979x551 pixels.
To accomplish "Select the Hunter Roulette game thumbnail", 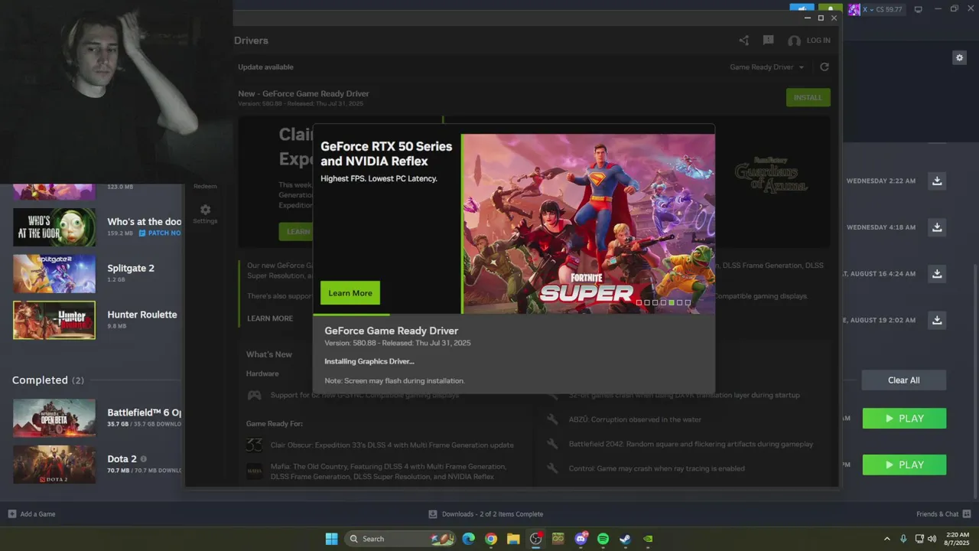I will coord(54,320).
